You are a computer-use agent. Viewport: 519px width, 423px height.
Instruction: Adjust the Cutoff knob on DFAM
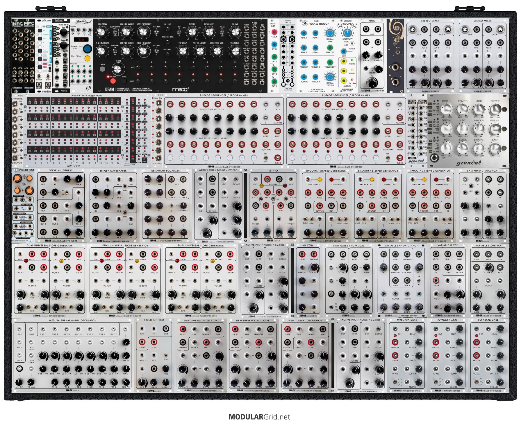[192, 33]
